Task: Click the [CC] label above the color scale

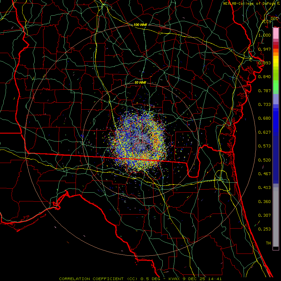Action: (267, 22)
